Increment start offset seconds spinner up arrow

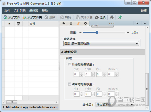(104, 73)
